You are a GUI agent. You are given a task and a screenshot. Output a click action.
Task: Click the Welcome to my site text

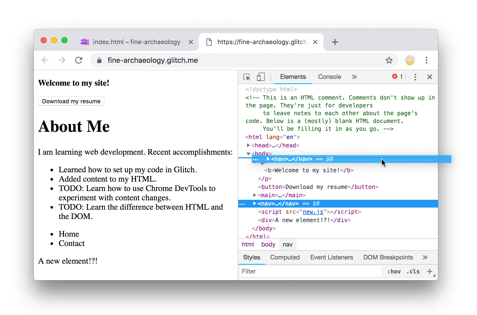pos(74,83)
